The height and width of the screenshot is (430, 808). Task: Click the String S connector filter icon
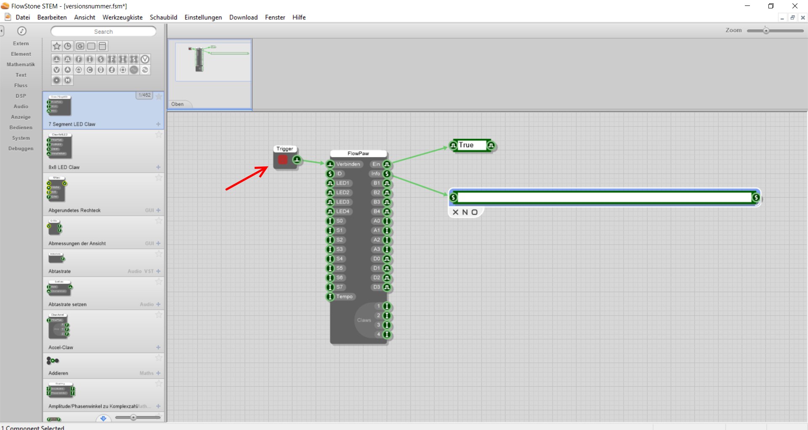click(101, 59)
